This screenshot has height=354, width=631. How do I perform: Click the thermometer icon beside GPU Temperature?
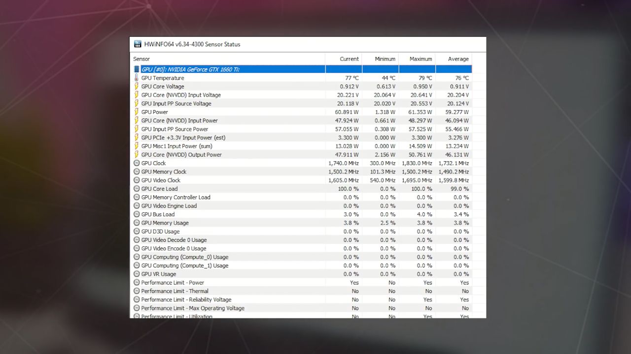[137, 78]
